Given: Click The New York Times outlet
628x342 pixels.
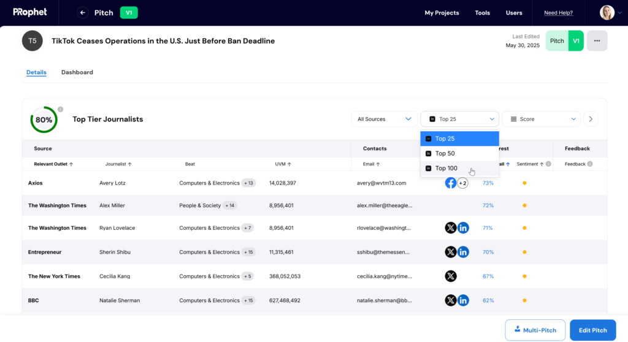Looking at the screenshot, I should [54, 276].
